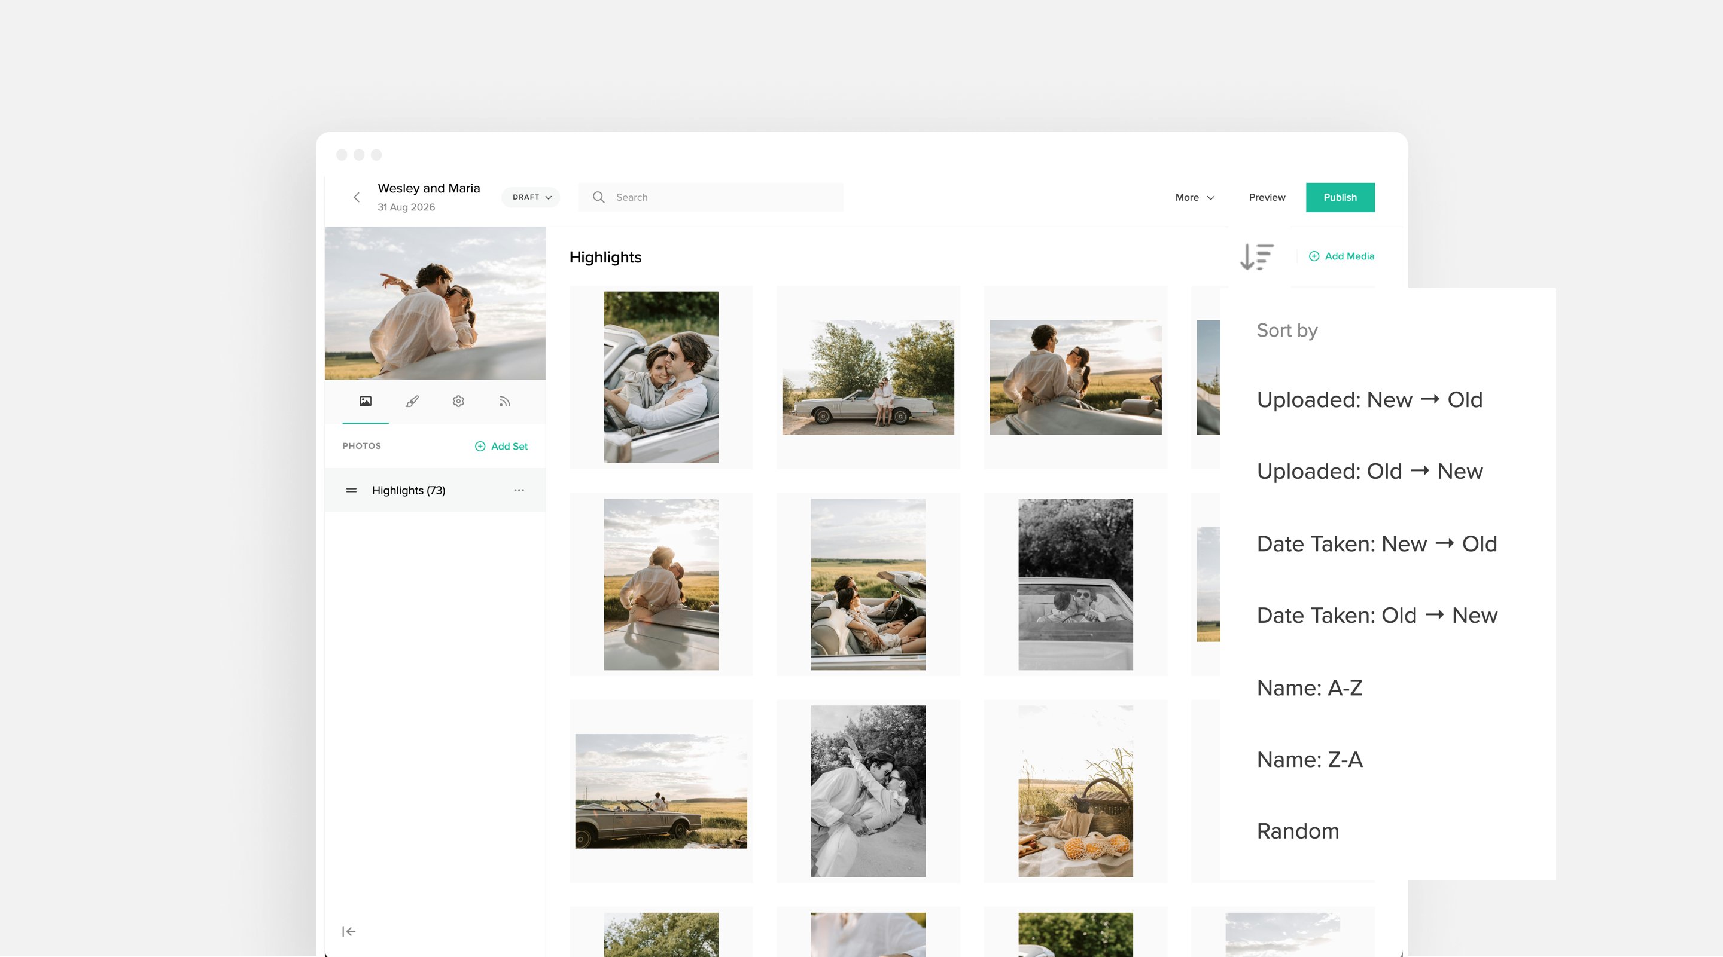Select the black-and-white photo through the windshield
The width and height of the screenshot is (1723, 957).
pyautogui.click(x=1076, y=584)
